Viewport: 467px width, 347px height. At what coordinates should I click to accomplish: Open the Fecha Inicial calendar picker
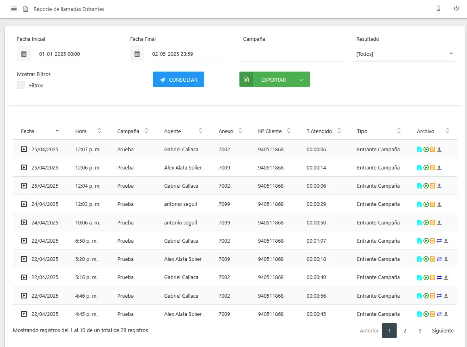(24, 54)
